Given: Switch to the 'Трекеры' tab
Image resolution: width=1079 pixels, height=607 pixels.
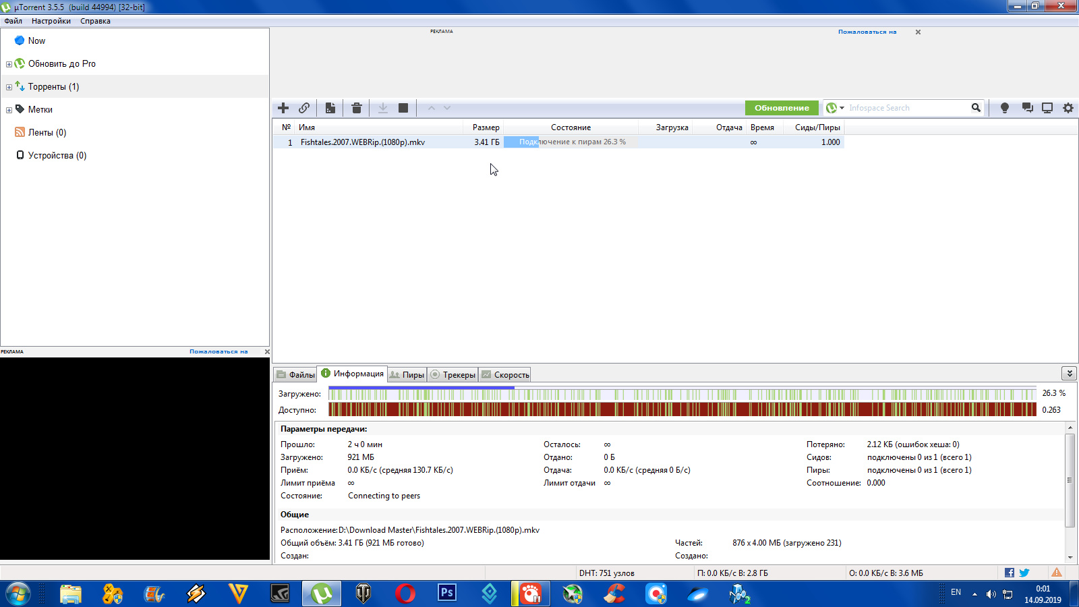Looking at the screenshot, I should click(453, 375).
